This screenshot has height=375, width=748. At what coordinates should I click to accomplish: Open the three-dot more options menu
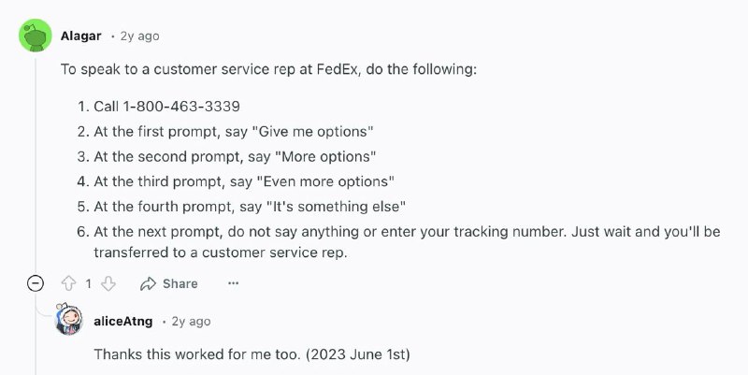click(233, 283)
